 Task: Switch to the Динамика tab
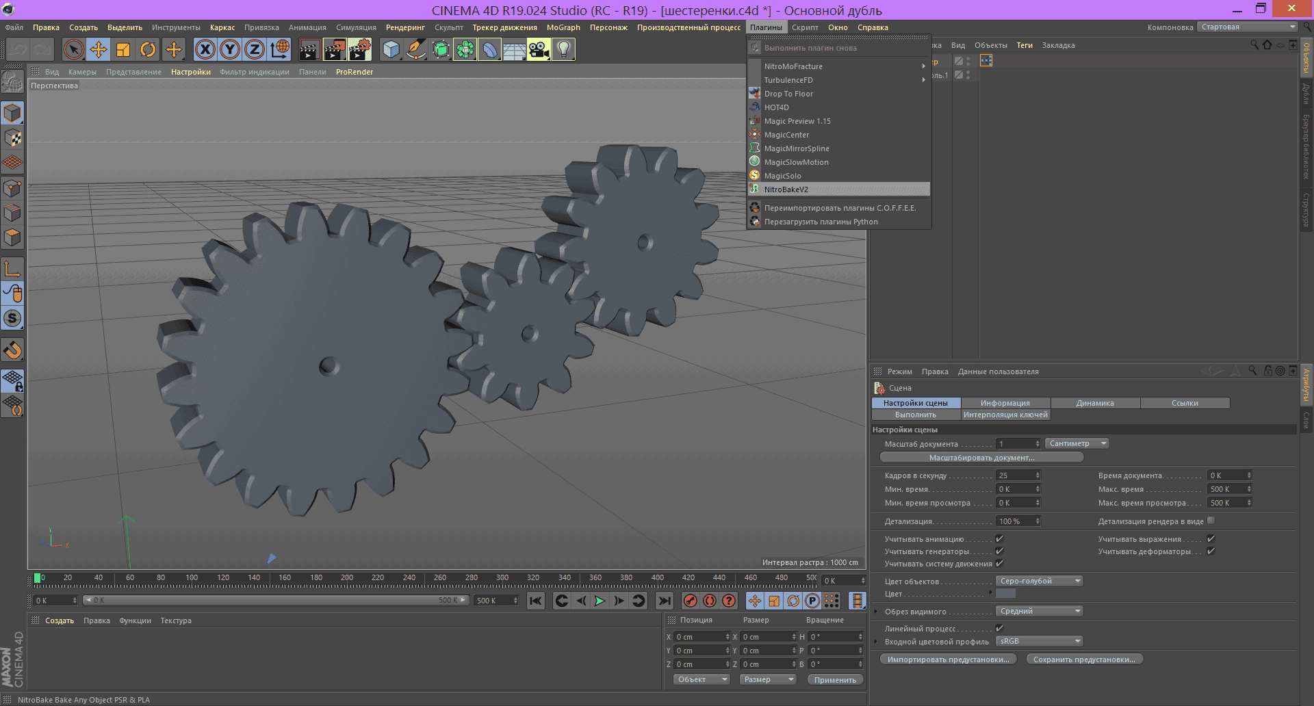[1094, 403]
